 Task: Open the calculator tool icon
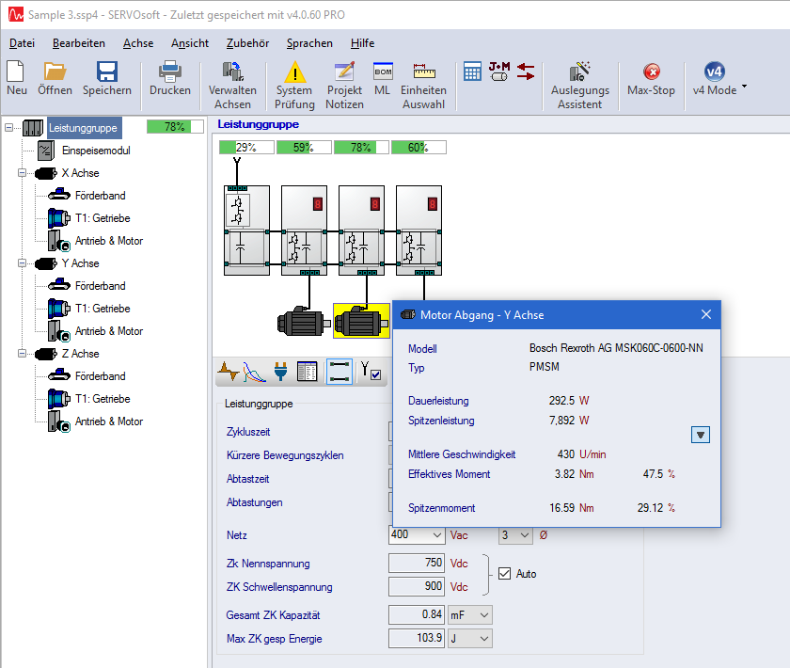(472, 72)
